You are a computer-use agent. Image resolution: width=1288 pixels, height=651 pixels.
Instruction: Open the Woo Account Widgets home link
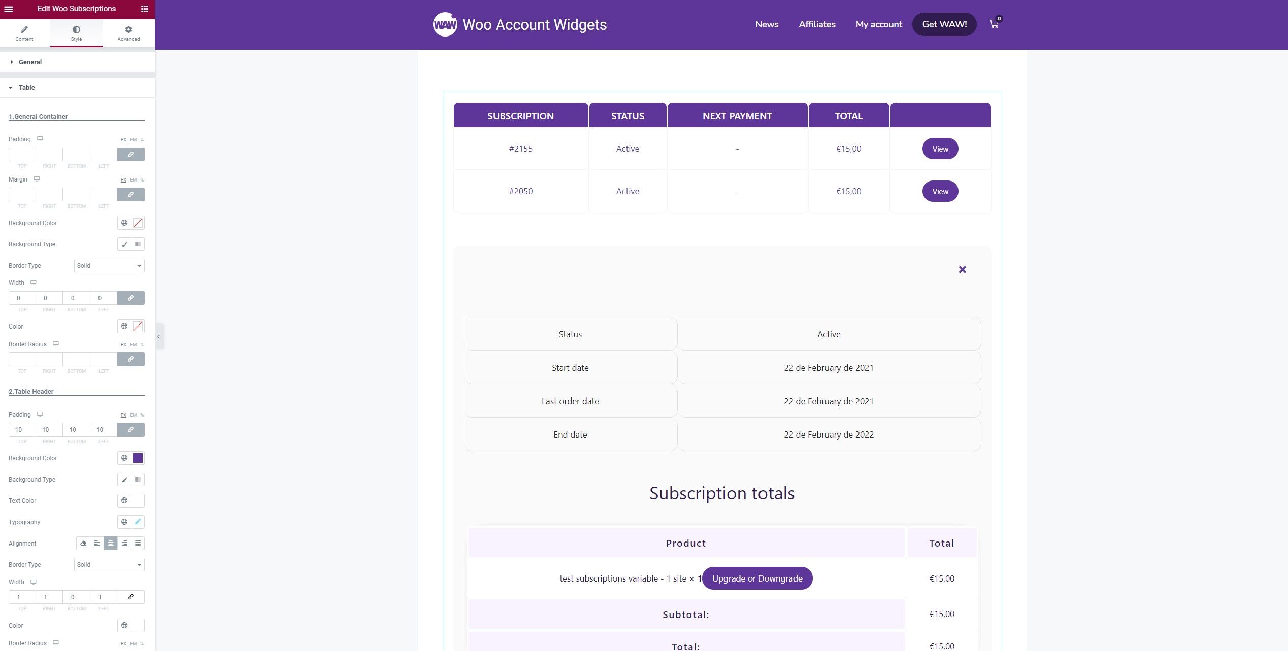point(535,24)
